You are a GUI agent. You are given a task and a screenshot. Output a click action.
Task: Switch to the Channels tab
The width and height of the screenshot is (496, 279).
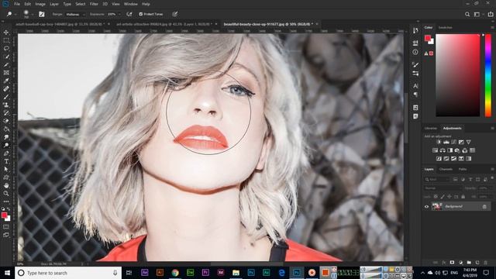click(446, 169)
